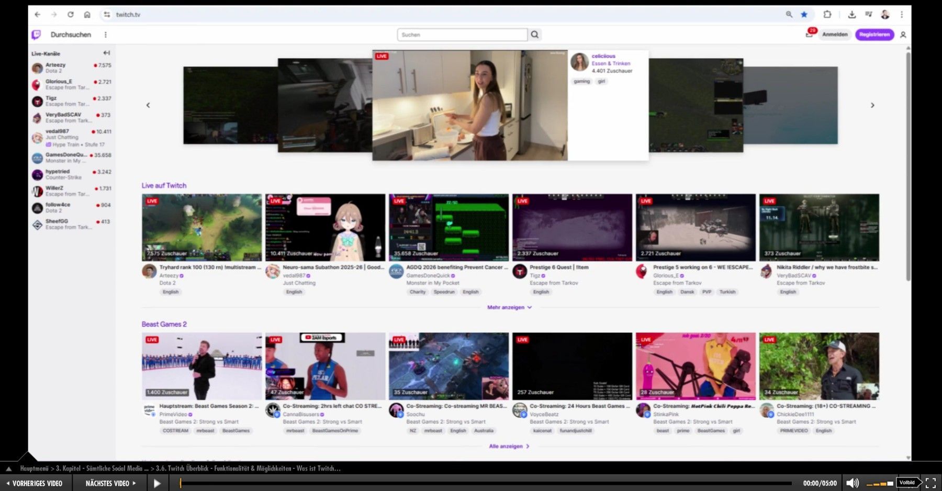Open the Durchsuchen navigation item
This screenshot has height=491, width=942.
click(71, 35)
